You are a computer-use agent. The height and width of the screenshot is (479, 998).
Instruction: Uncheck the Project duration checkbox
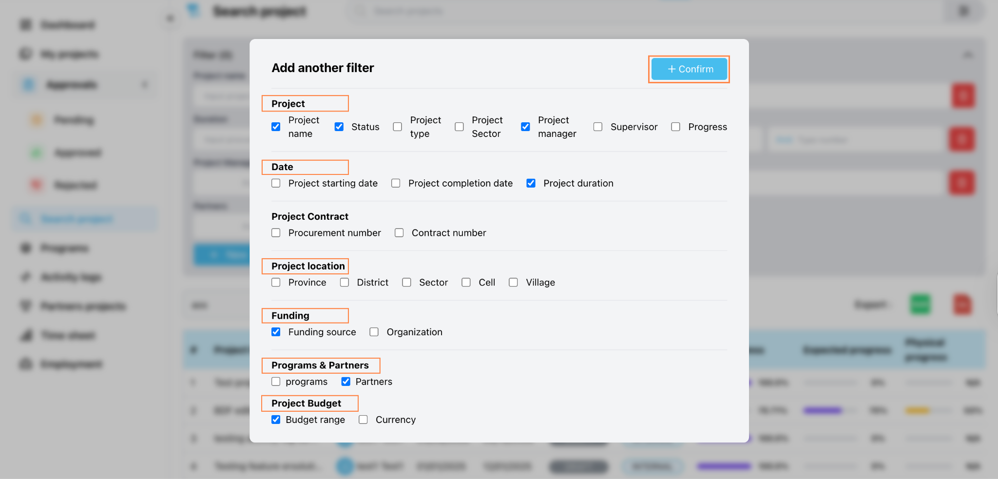(x=531, y=183)
